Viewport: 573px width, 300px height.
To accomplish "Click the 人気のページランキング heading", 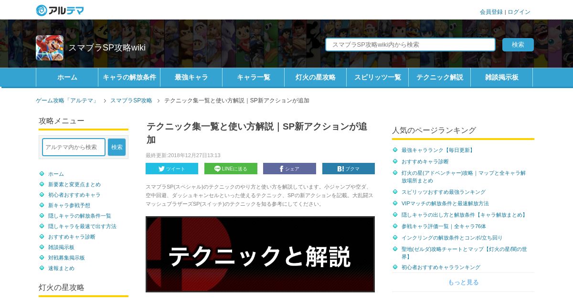I will tap(434, 130).
